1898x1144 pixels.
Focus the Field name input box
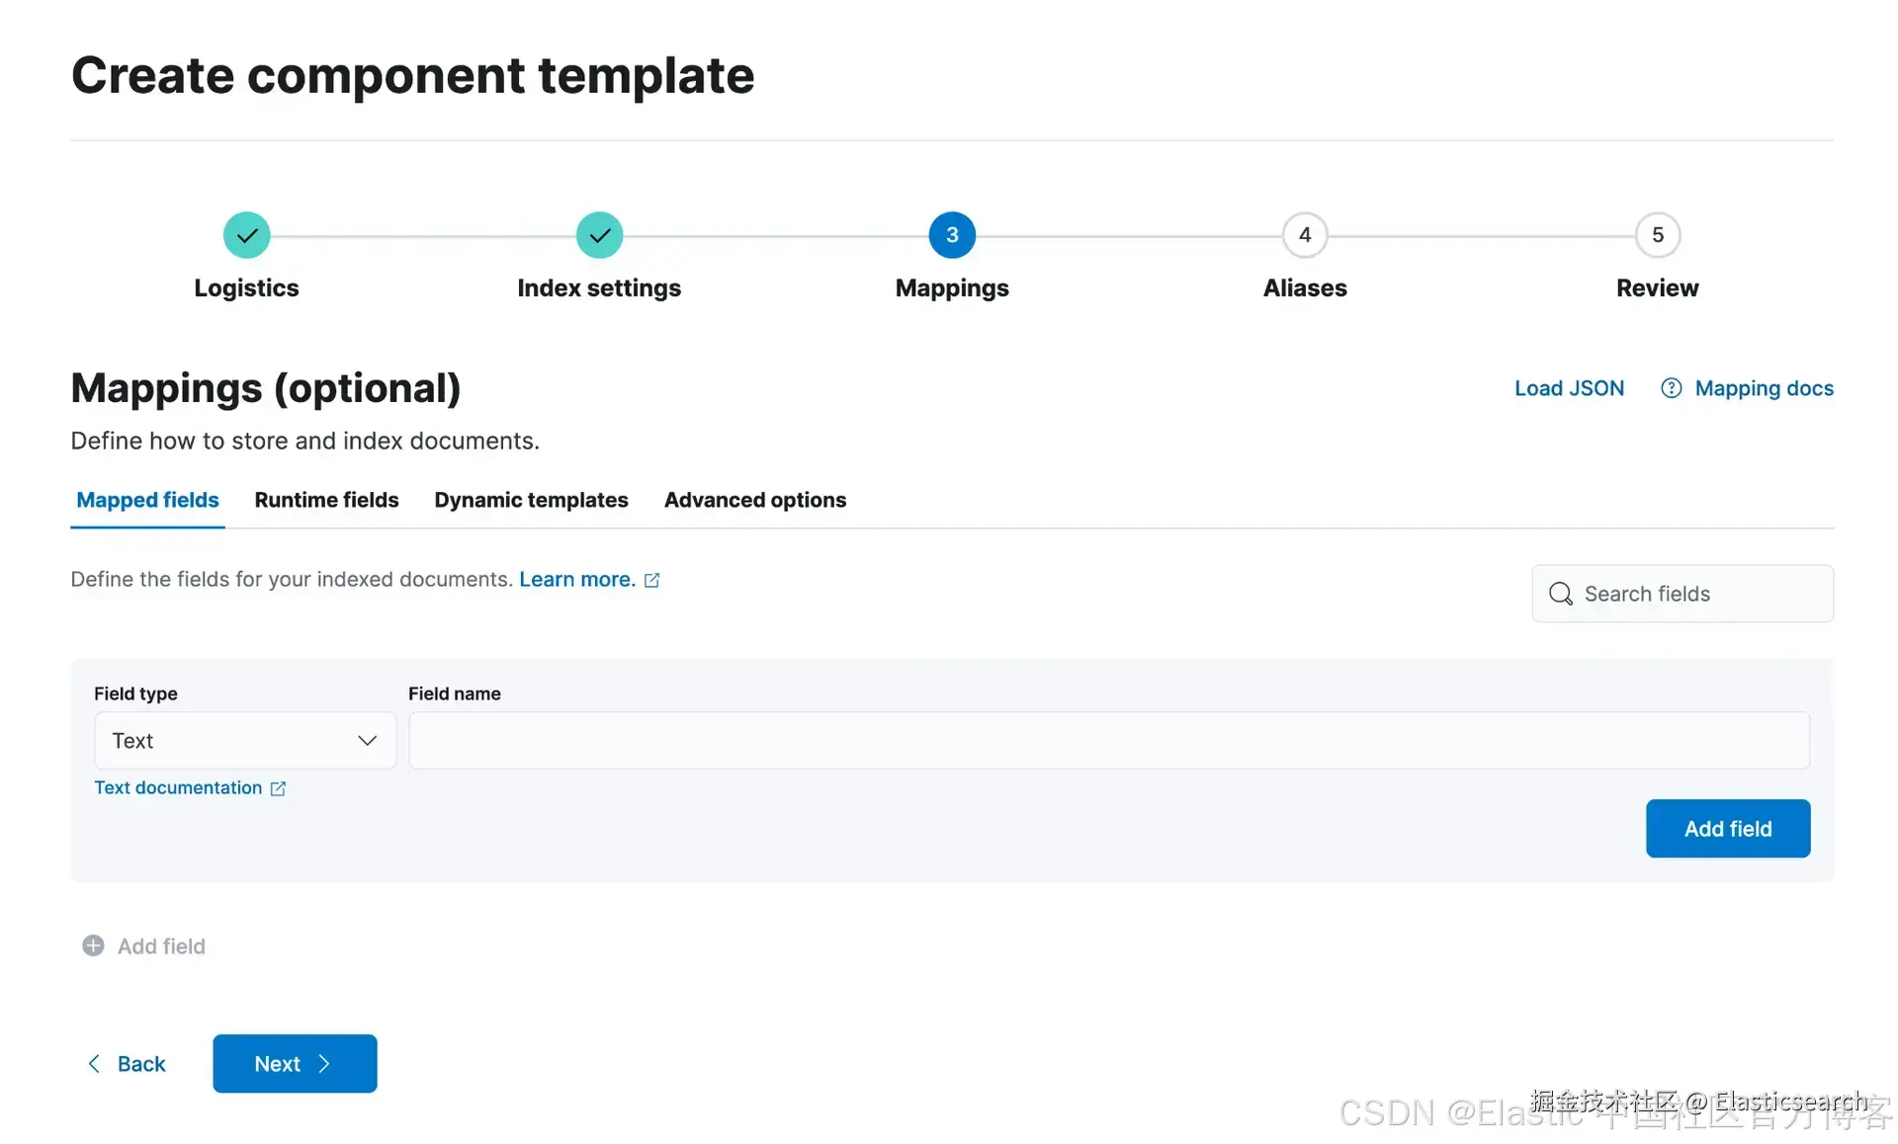[1108, 741]
